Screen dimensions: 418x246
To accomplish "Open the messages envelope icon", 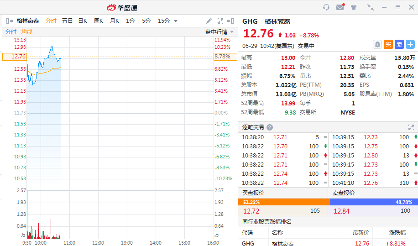I will (340, 7).
